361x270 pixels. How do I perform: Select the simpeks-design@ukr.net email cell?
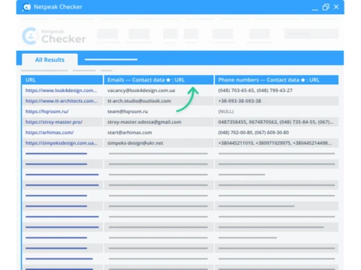[159, 143]
